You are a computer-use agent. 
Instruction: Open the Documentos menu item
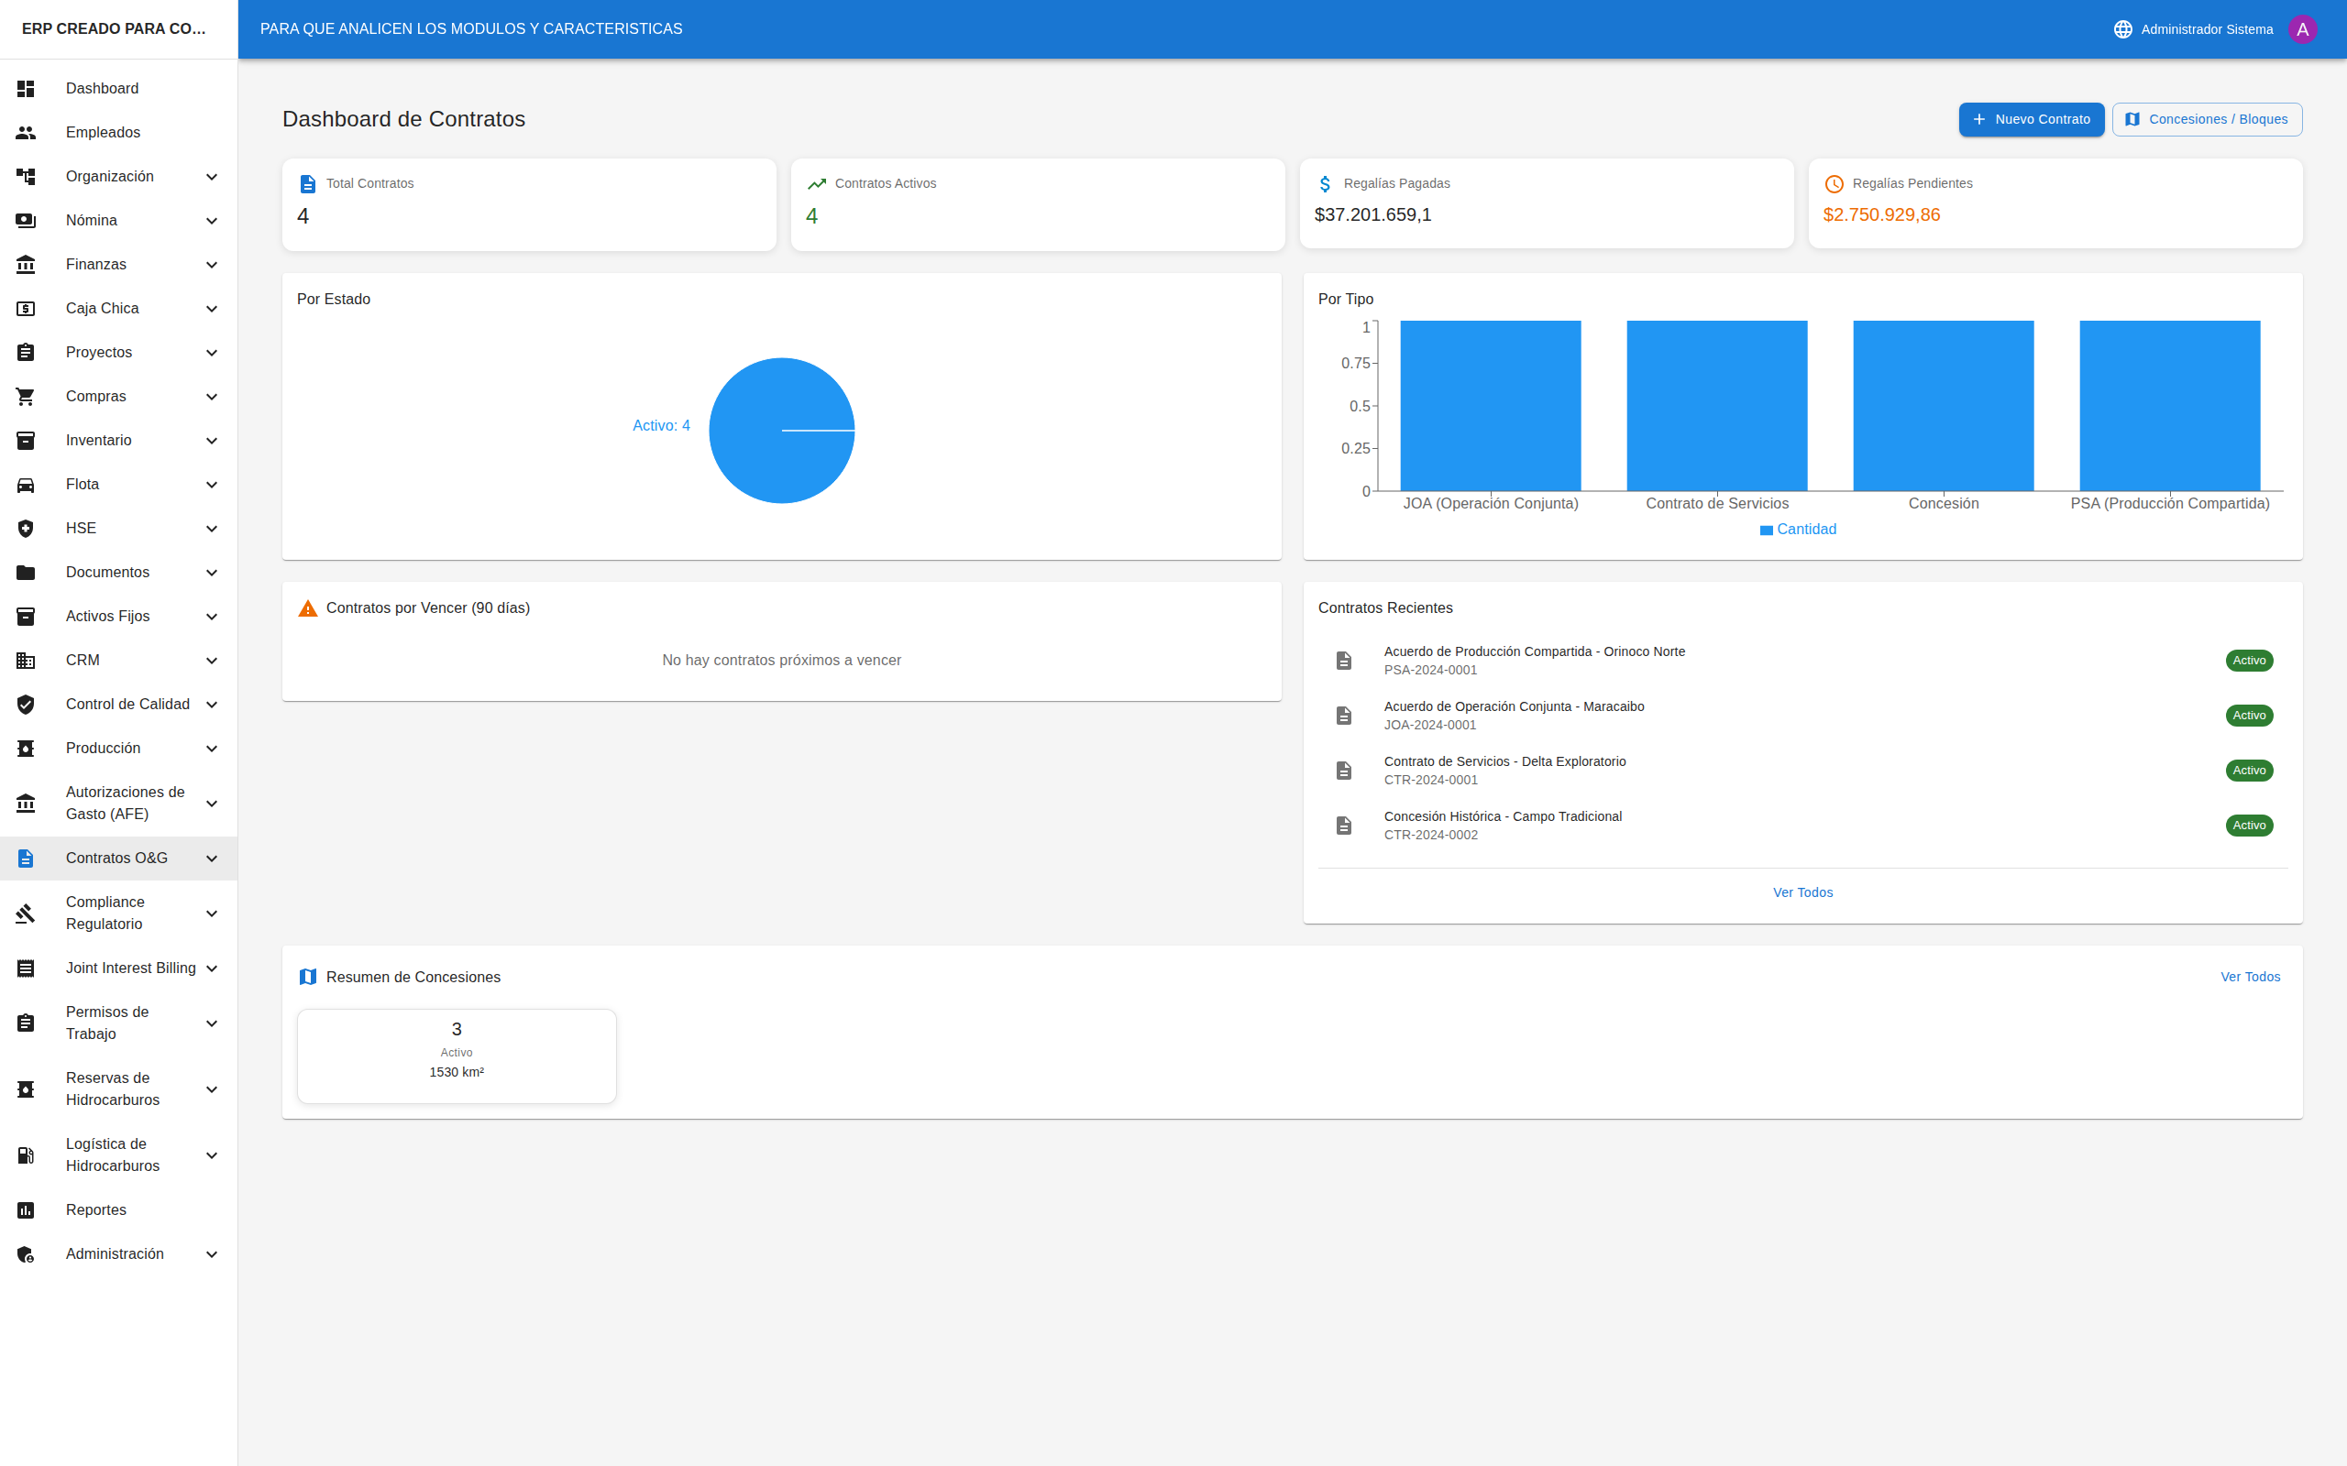(x=116, y=572)
